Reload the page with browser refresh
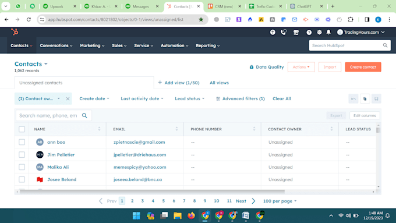The image size is (396, 223). pos(29,19)
